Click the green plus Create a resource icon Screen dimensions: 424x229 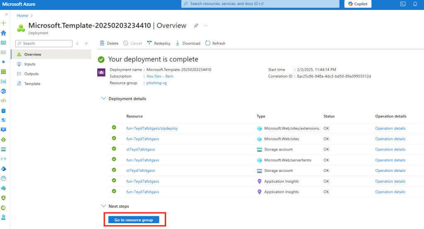(x=3, y=23)
